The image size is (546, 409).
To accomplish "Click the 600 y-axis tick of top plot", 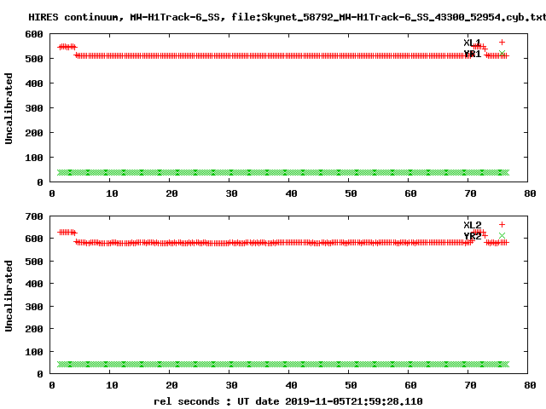I will click(x=34, y=34).
